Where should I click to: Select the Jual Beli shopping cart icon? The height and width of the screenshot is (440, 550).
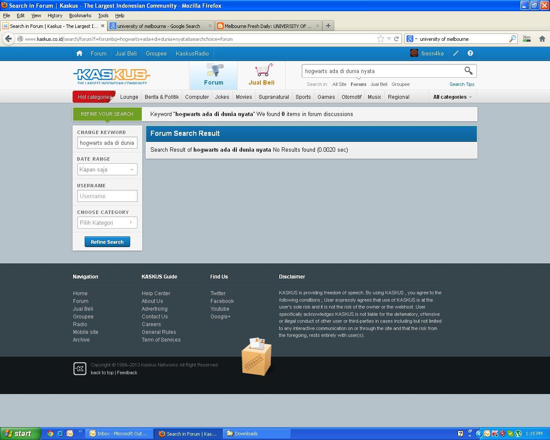coord(262,75)
